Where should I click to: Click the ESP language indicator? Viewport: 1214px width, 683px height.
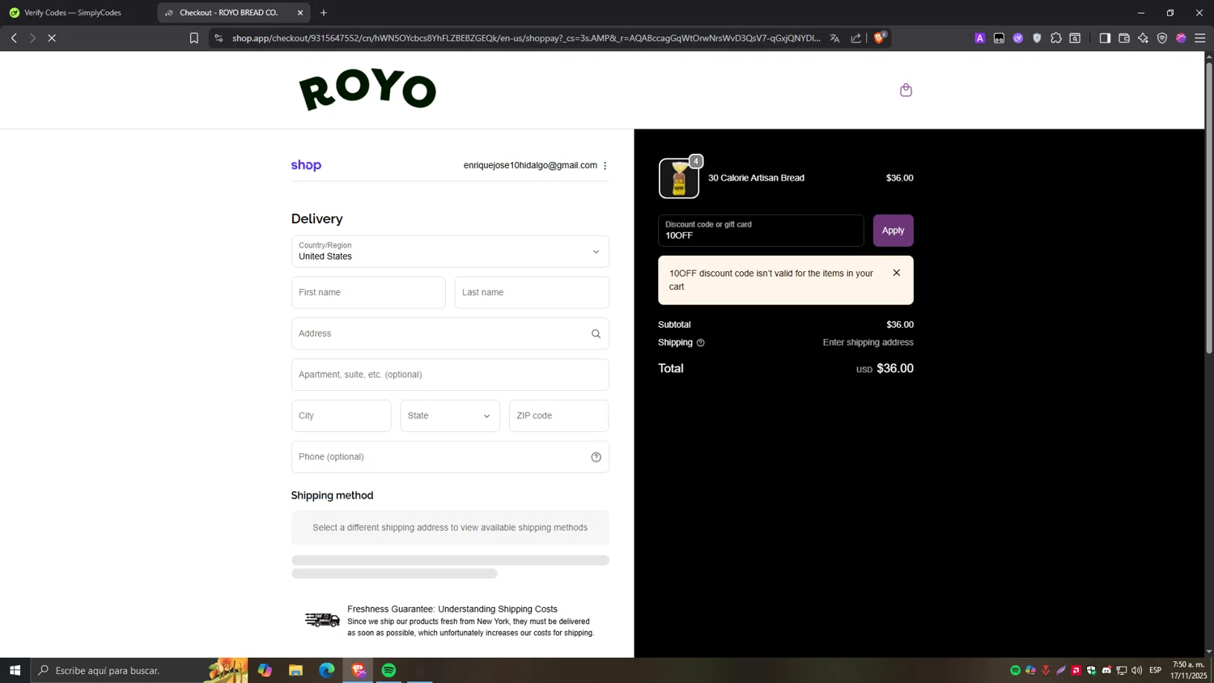click(x=1156, y=670)
